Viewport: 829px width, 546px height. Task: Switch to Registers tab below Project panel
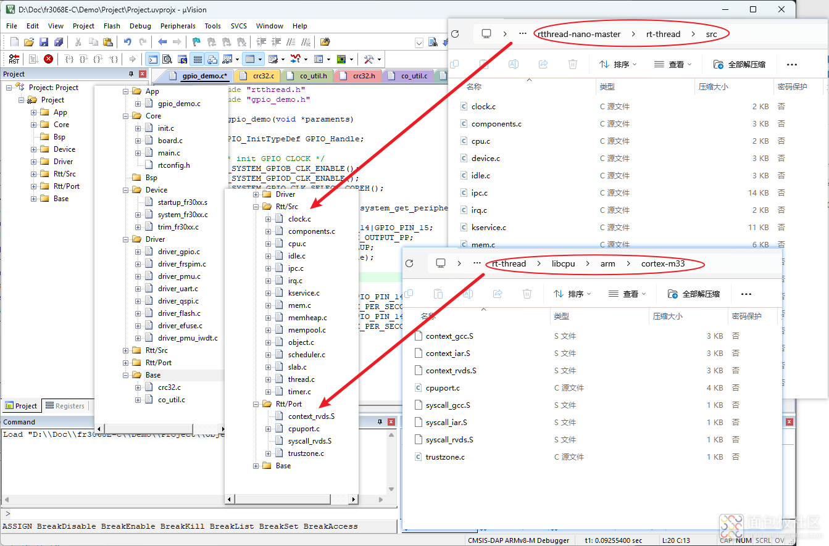(64, 406)
